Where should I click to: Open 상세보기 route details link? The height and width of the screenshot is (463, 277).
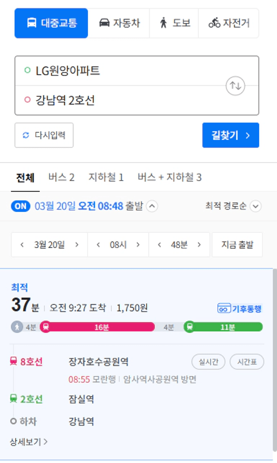pos(29,442)
